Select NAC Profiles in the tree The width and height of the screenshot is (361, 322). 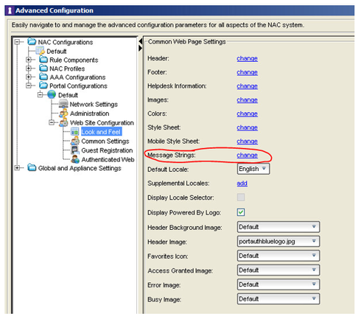point(67,69)
